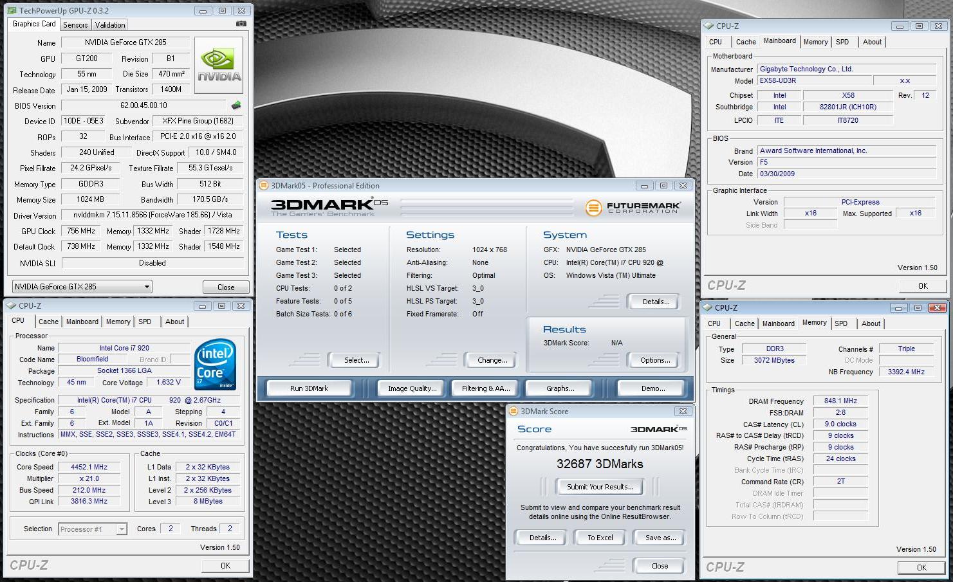Screen dimensions: 953x582
Task: Click the Threads count field
Action: point(230,529)
